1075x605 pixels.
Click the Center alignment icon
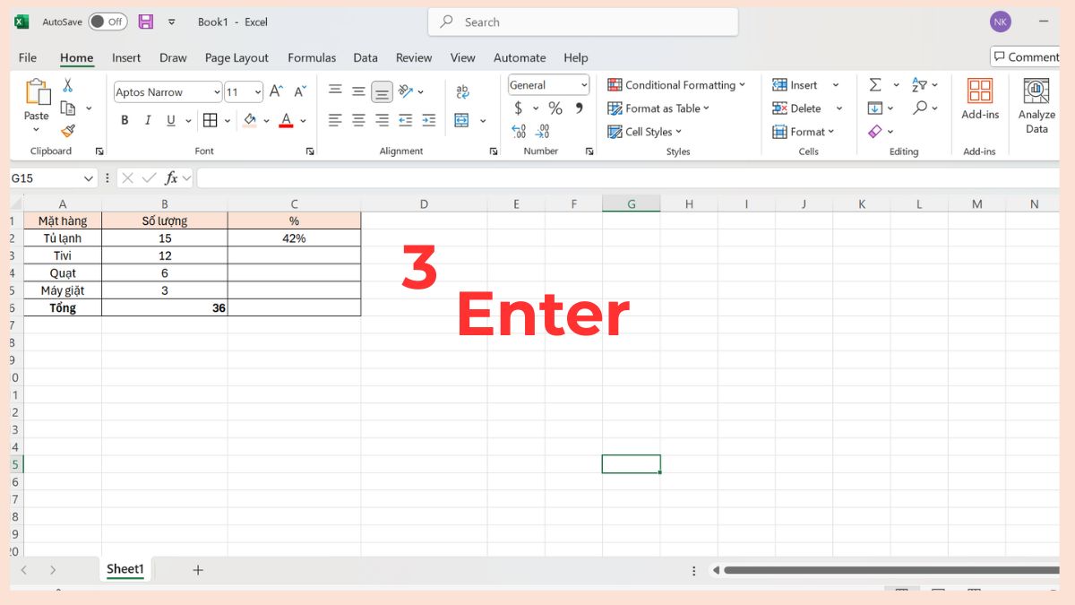click(x=358, y=120)
